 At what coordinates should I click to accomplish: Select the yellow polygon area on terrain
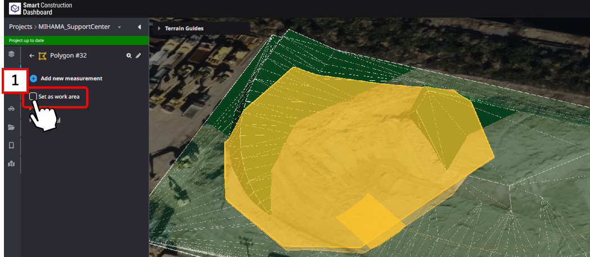click(349, 163)
